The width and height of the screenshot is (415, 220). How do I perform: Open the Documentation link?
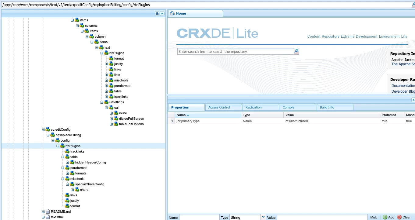(403, 86)
